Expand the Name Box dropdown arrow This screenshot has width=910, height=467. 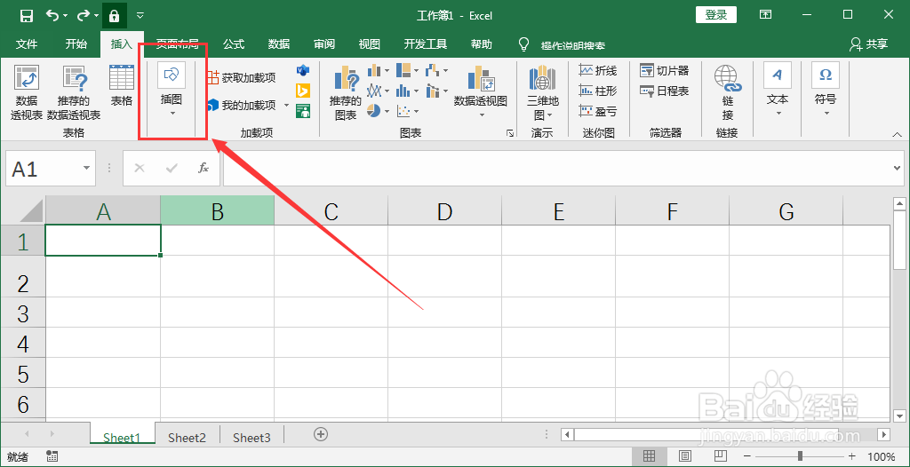click(x=86, y=168)
